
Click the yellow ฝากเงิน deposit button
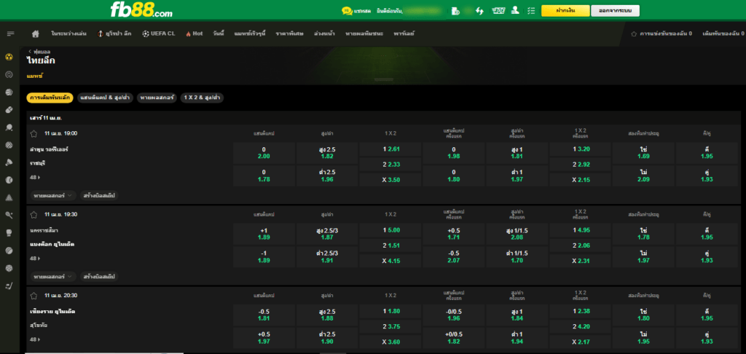coord(565,10)
